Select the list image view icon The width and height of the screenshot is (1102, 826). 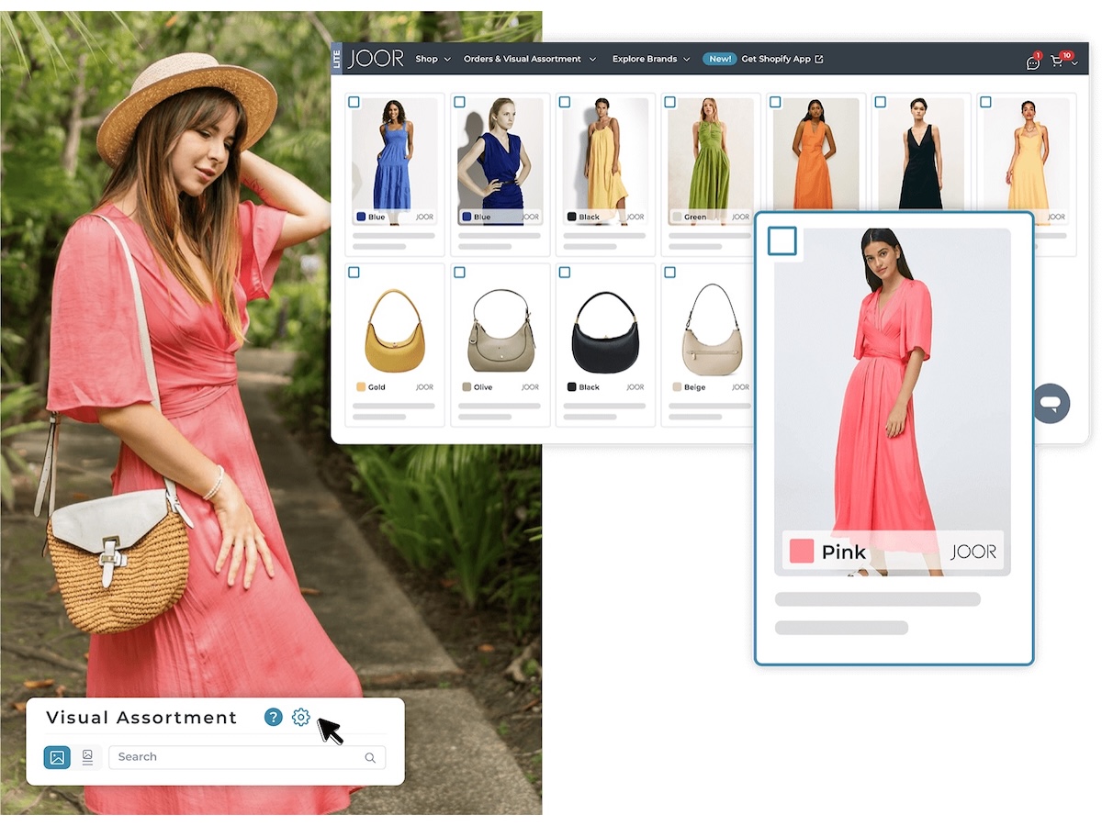click(x=87, y=757)
